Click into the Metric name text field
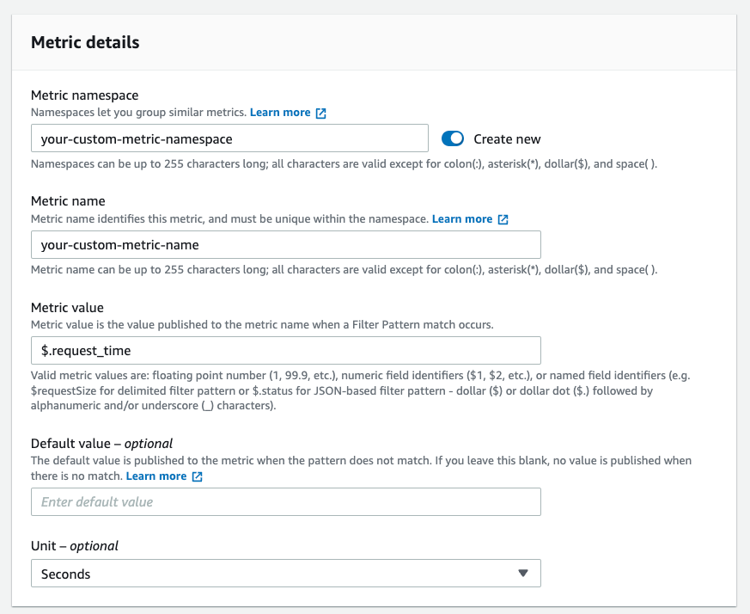 click(286, 245)
